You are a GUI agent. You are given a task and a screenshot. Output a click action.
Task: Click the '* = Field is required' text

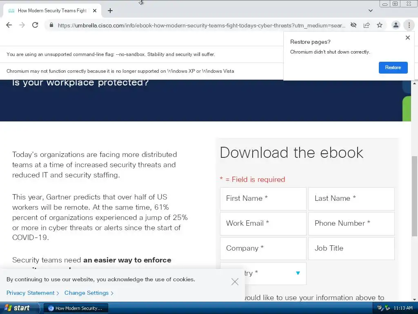click(x=252, y=179)
